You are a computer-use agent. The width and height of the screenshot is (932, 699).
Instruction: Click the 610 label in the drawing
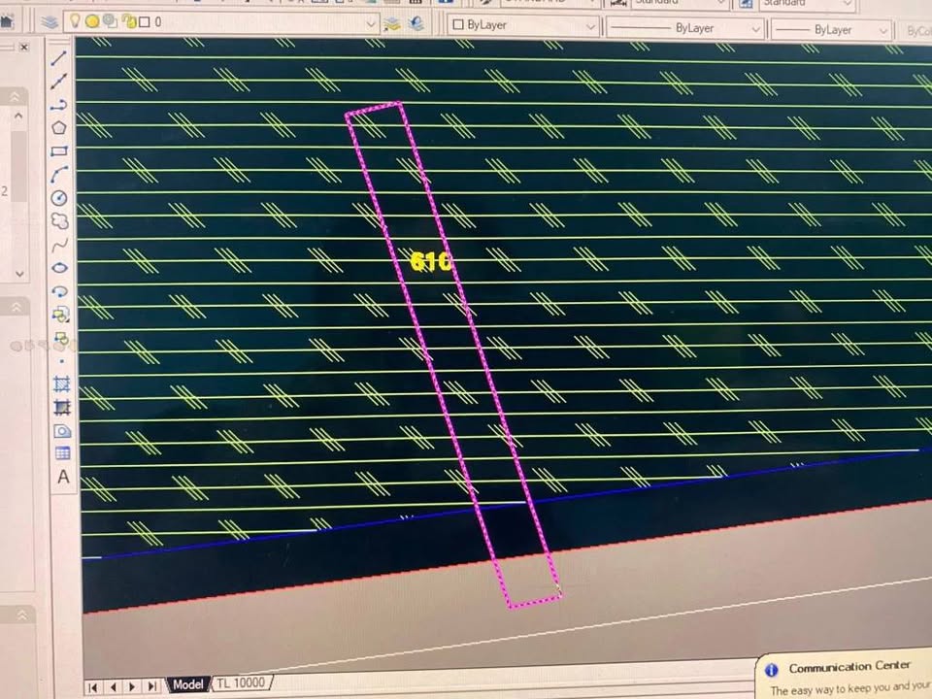point(430,262)
